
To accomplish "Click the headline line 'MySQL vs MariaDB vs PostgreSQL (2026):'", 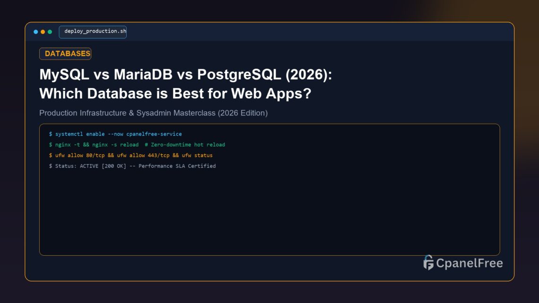I will click(186, 75).
